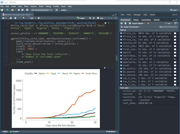The image size is (180, 134).
Task: Click the create new project icon
Action: [8, 10]
